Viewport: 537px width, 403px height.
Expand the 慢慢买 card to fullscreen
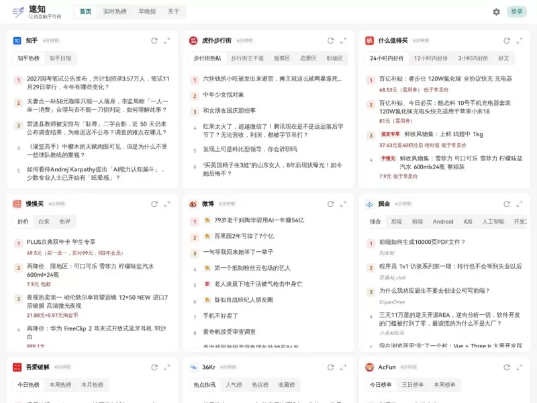pyautogui.click(x=167, y=204)
